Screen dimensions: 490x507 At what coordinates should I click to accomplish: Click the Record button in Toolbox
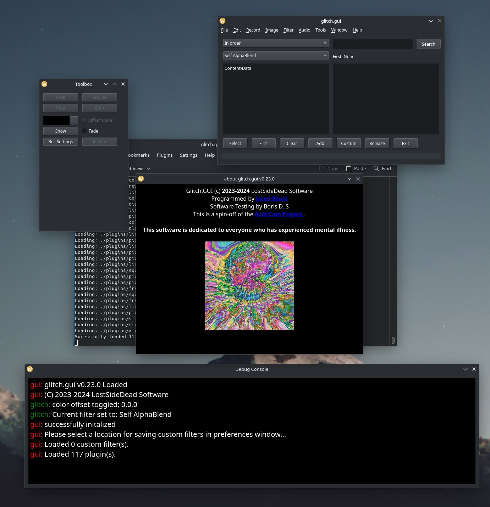coord(100,141)
